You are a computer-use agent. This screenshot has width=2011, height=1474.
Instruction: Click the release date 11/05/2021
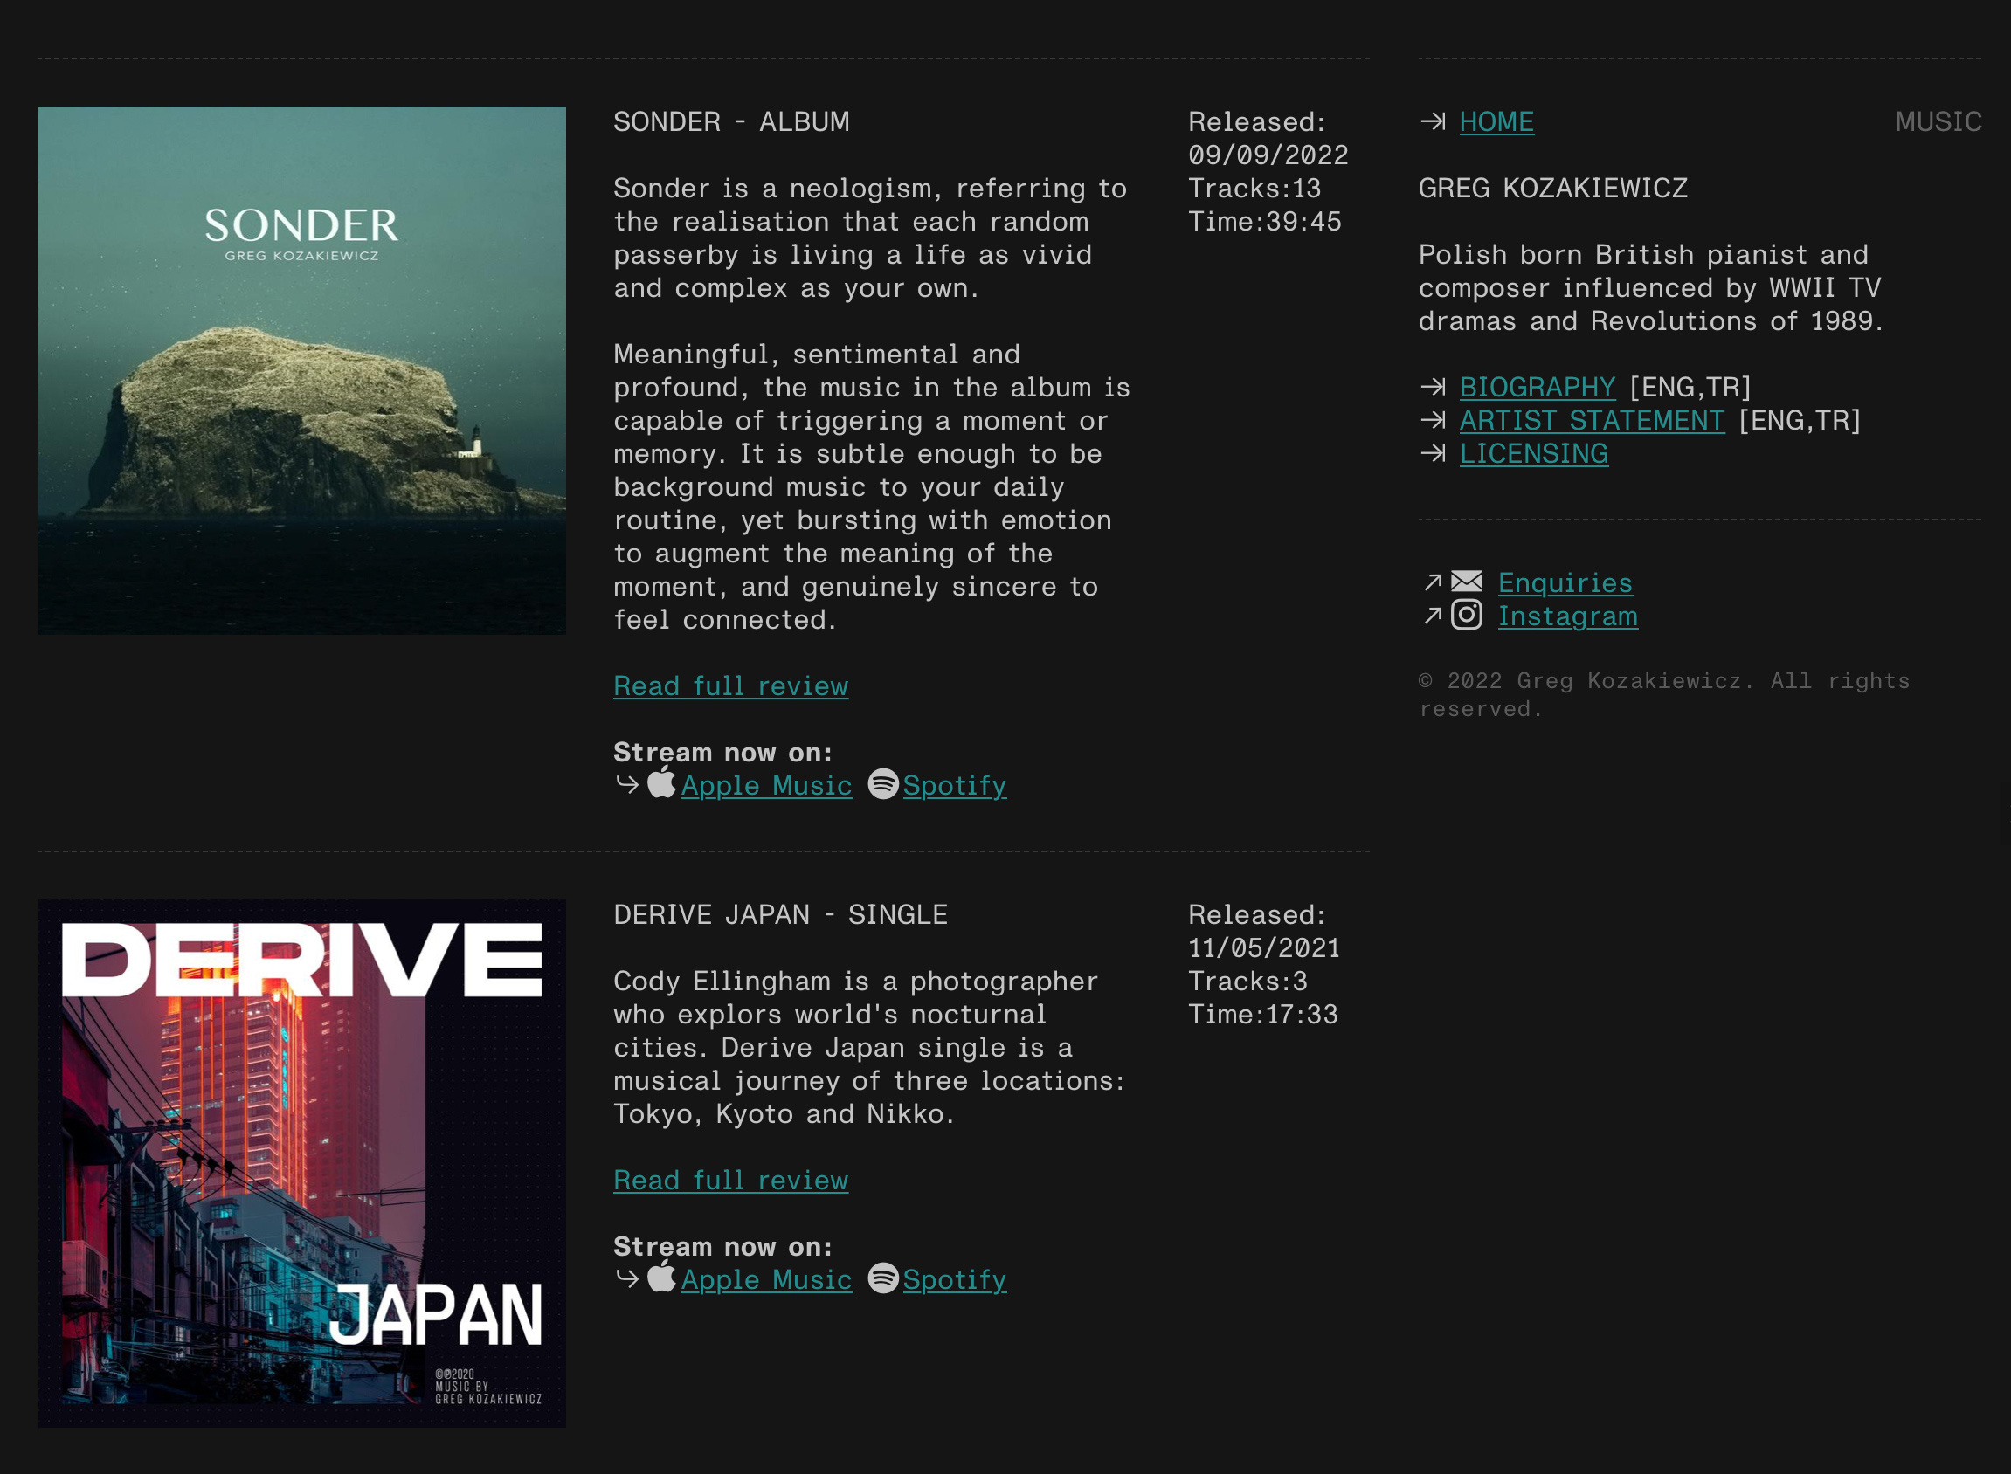(x=1264, y=947)
